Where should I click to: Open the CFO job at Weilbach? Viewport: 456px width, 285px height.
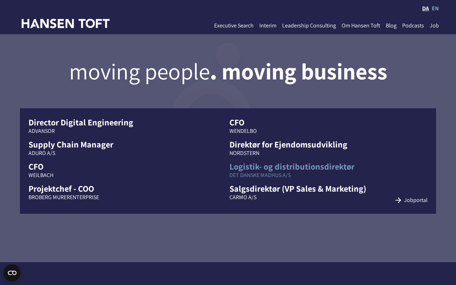point(36,167)
